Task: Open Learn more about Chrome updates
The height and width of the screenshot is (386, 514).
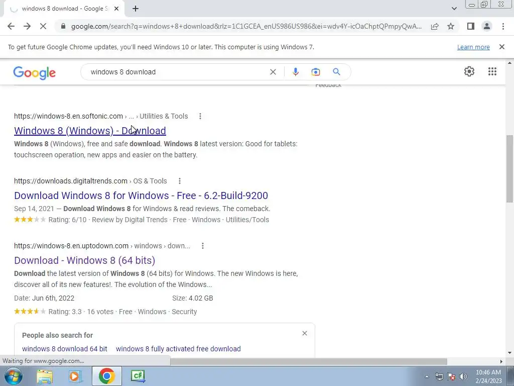Action: tap(473, 47)
